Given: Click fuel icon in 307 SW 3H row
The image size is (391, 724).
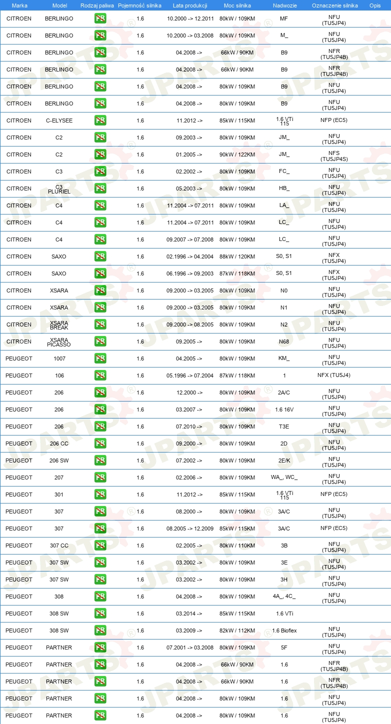Looking at the screenshot, I should point(100,579).
